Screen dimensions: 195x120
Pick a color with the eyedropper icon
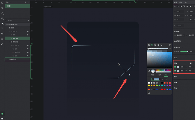149,71
